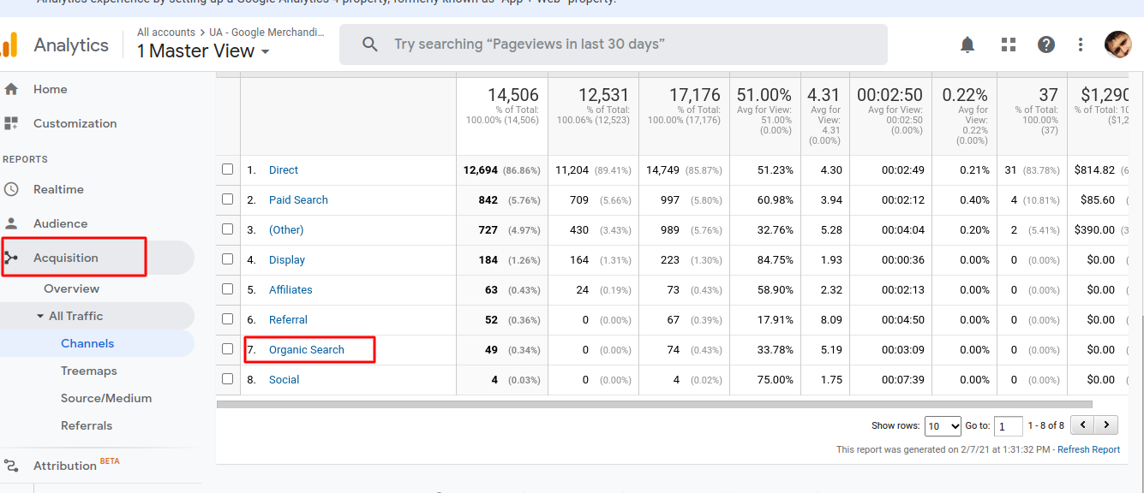Click the 00:07:39 session duration cell

903,379
